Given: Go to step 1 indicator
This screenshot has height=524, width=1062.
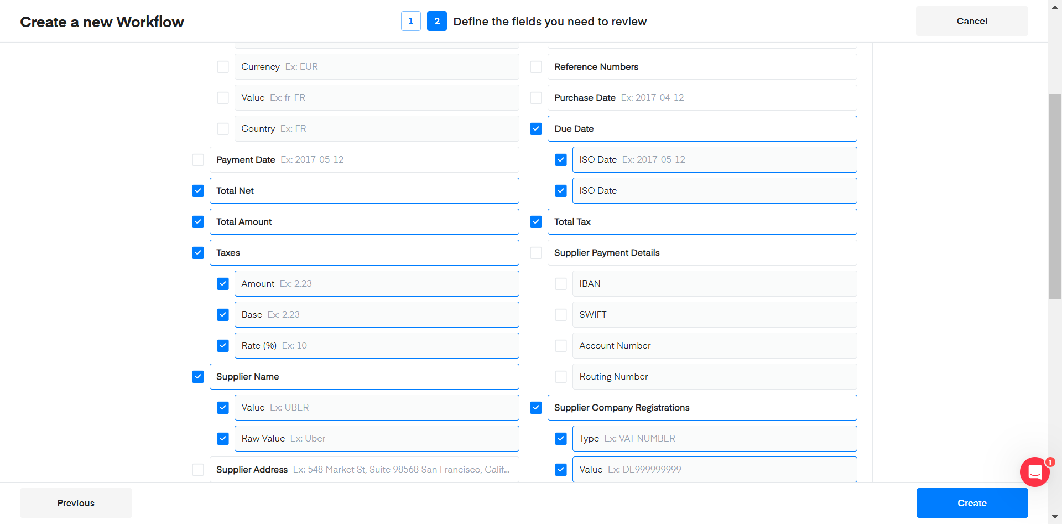Looking at the screenshot, I should click(x=410, y=21).
